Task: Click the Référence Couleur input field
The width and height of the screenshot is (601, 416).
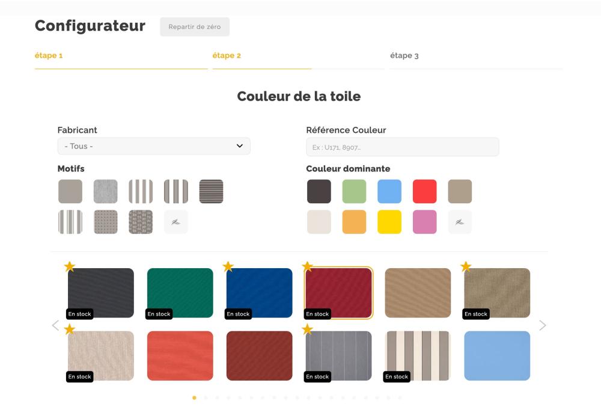Action: 403,147
